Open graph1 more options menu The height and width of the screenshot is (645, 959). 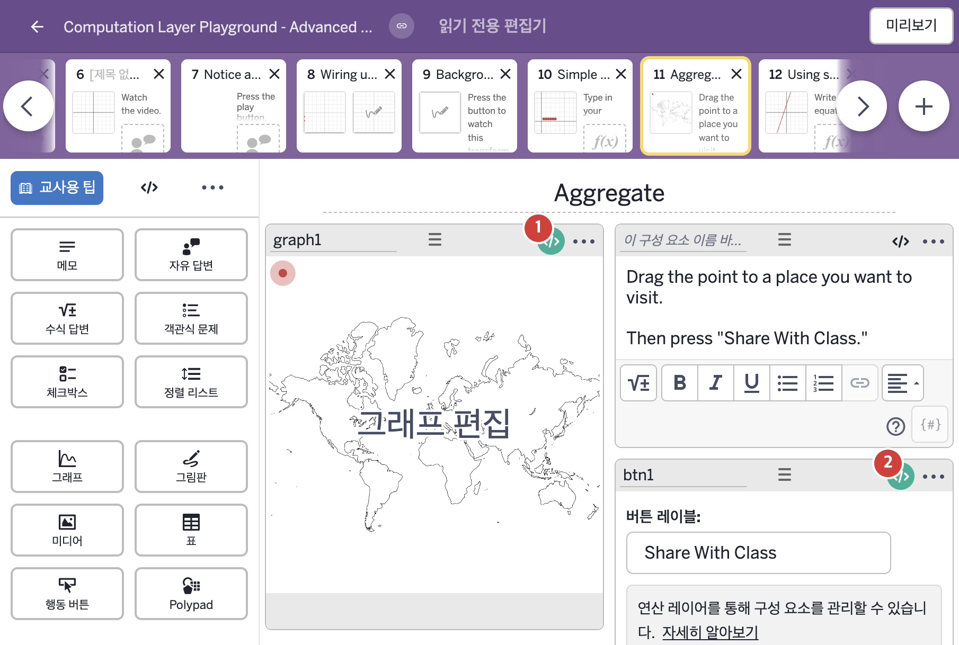click(584, 241)
